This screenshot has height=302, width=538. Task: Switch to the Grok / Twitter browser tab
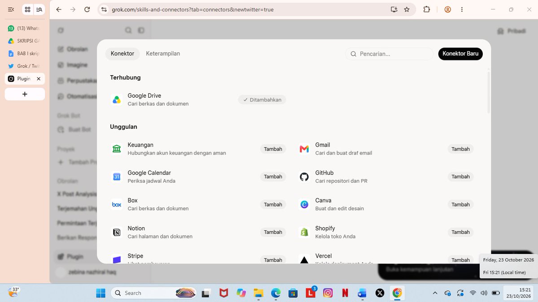coord(25,66)
